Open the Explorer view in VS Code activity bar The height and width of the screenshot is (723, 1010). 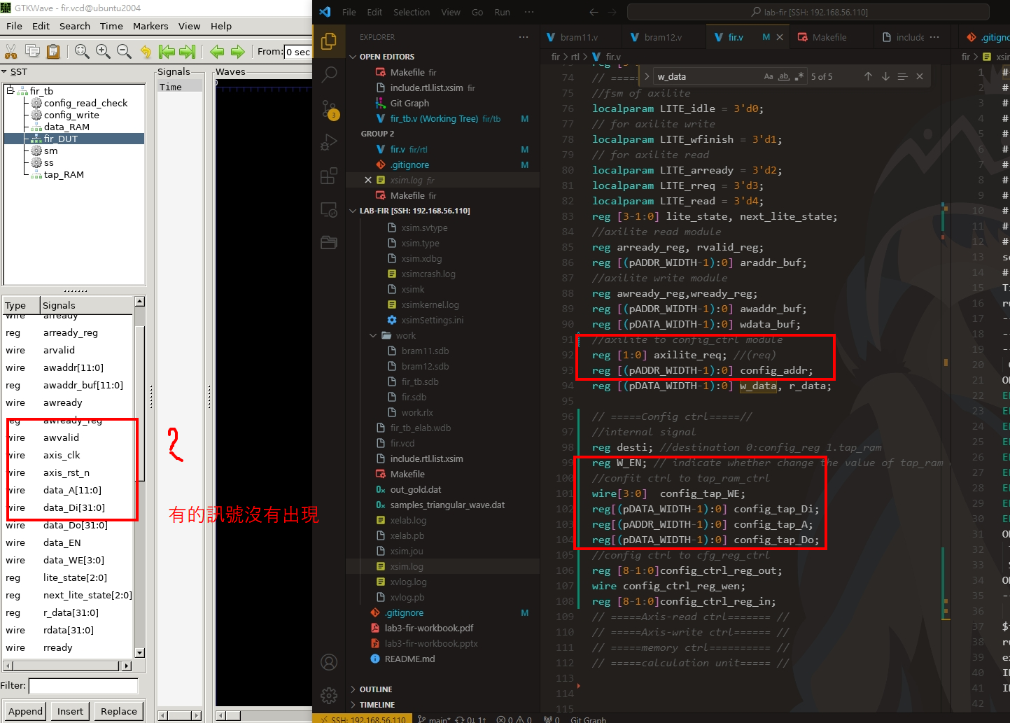329,41
